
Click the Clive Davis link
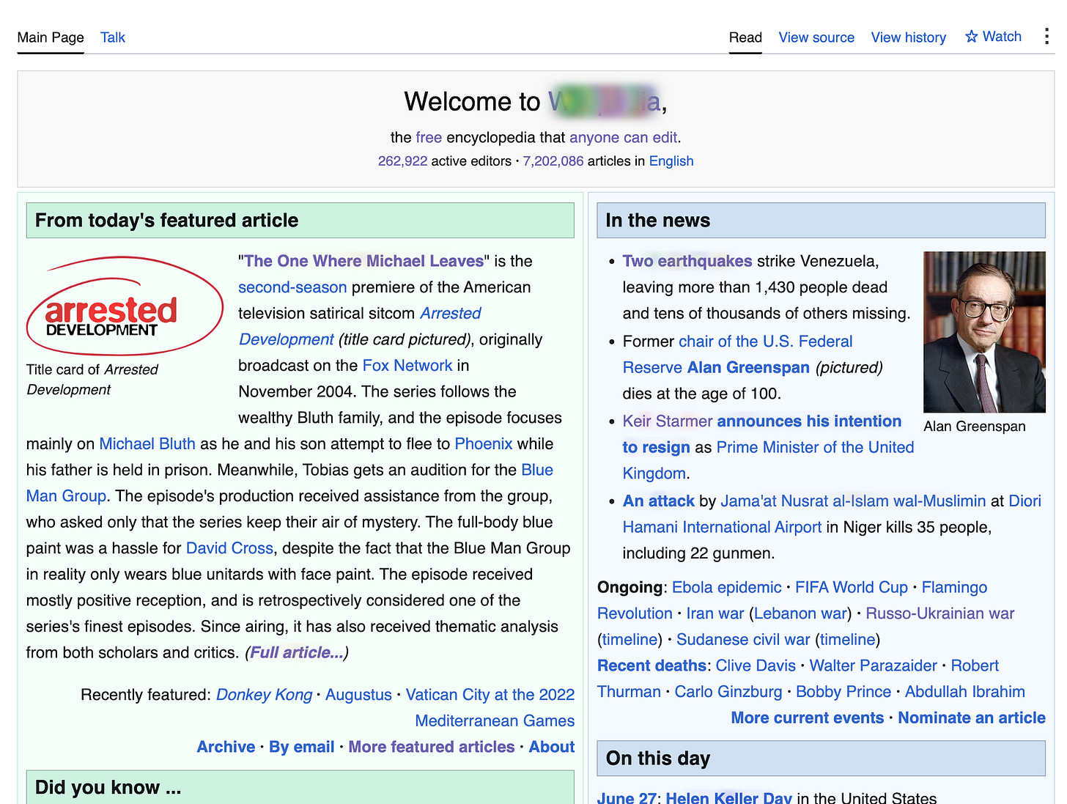(756, 666)
